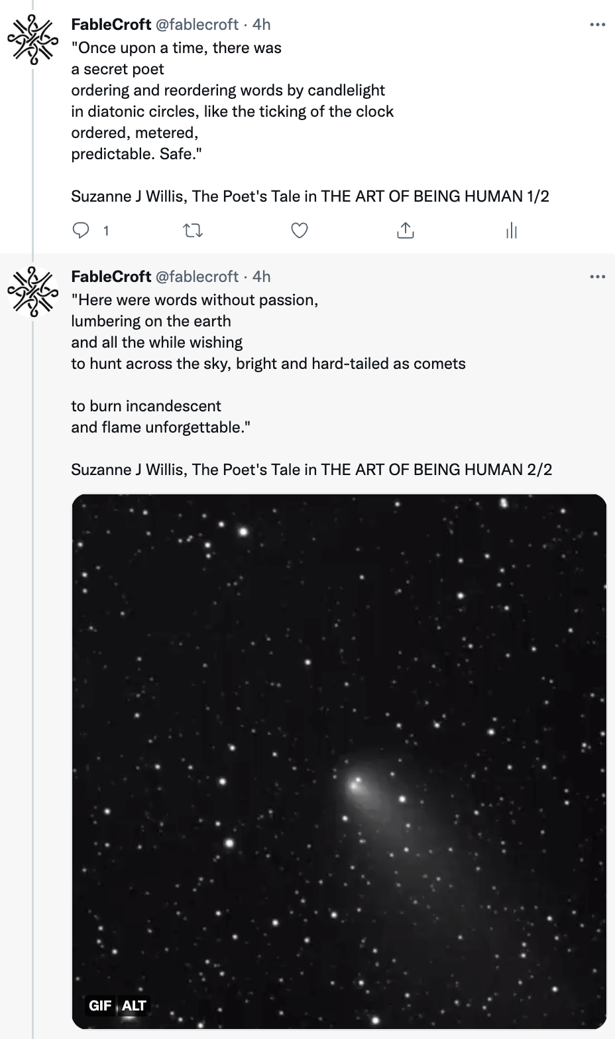Open @fablecroft handle in first tweet
615x1039 pixels.
click(x=197, y=25)
